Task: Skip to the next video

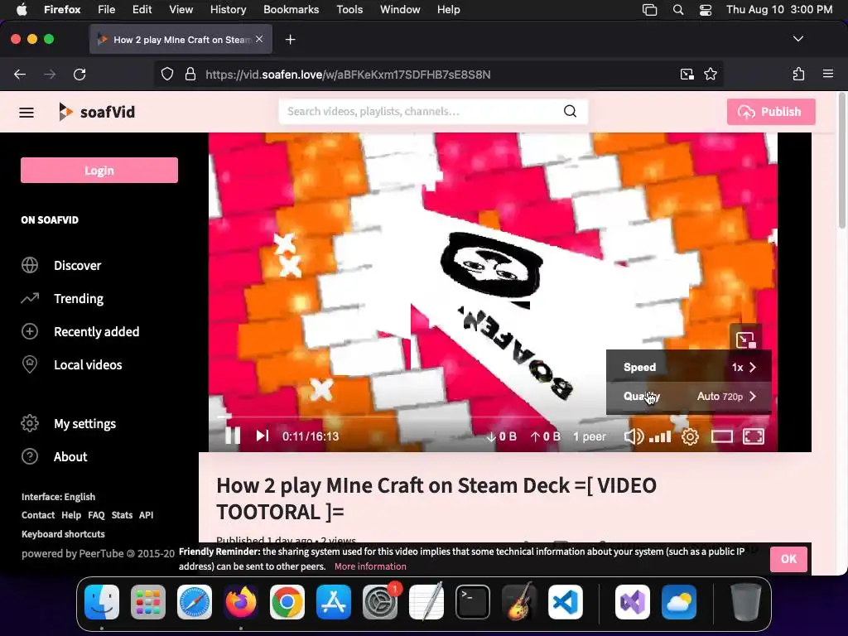Action: pos(263,436)
